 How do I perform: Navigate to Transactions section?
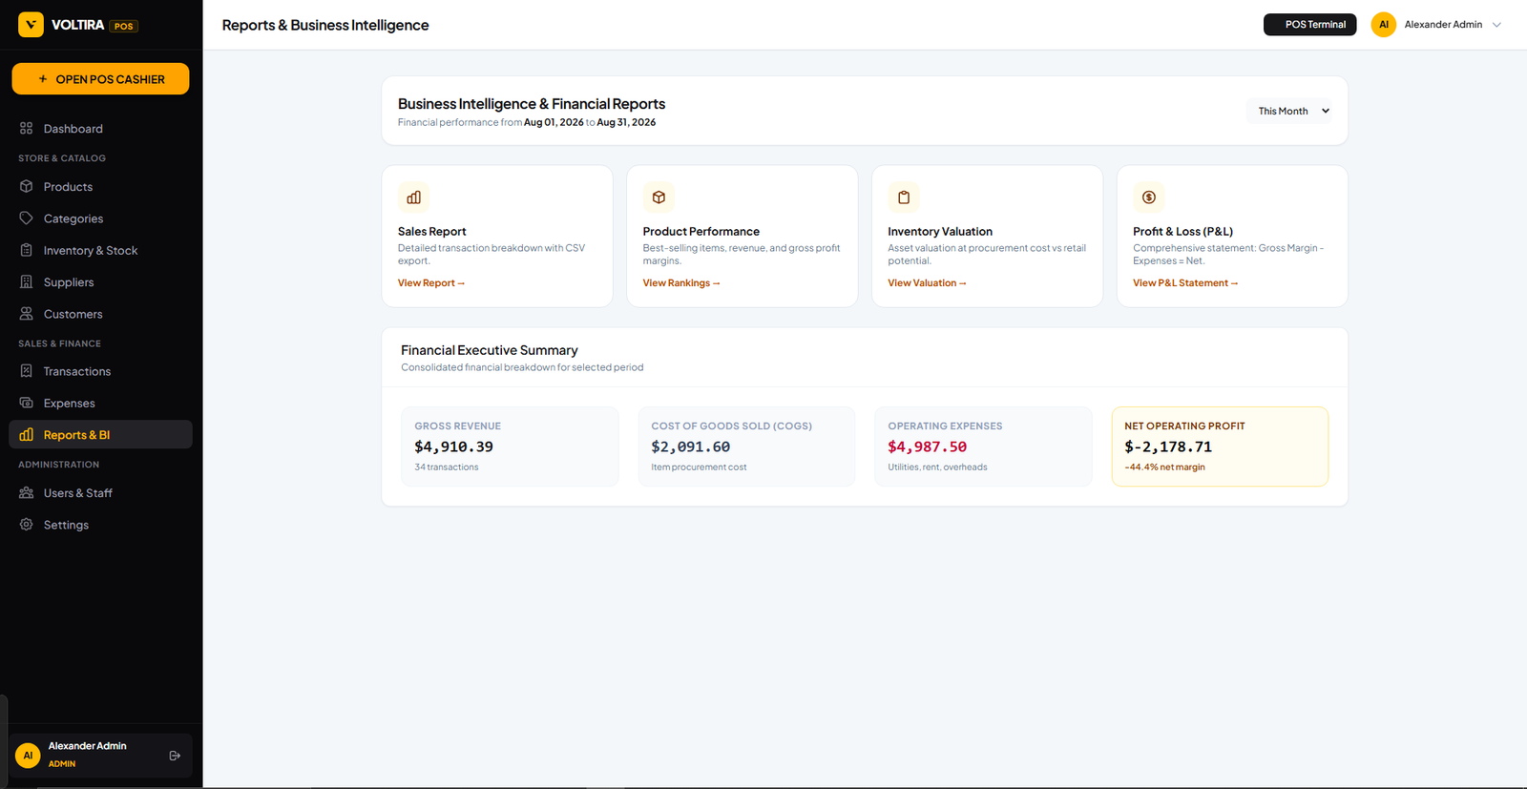pyautogui.click(x=100, y=371)
